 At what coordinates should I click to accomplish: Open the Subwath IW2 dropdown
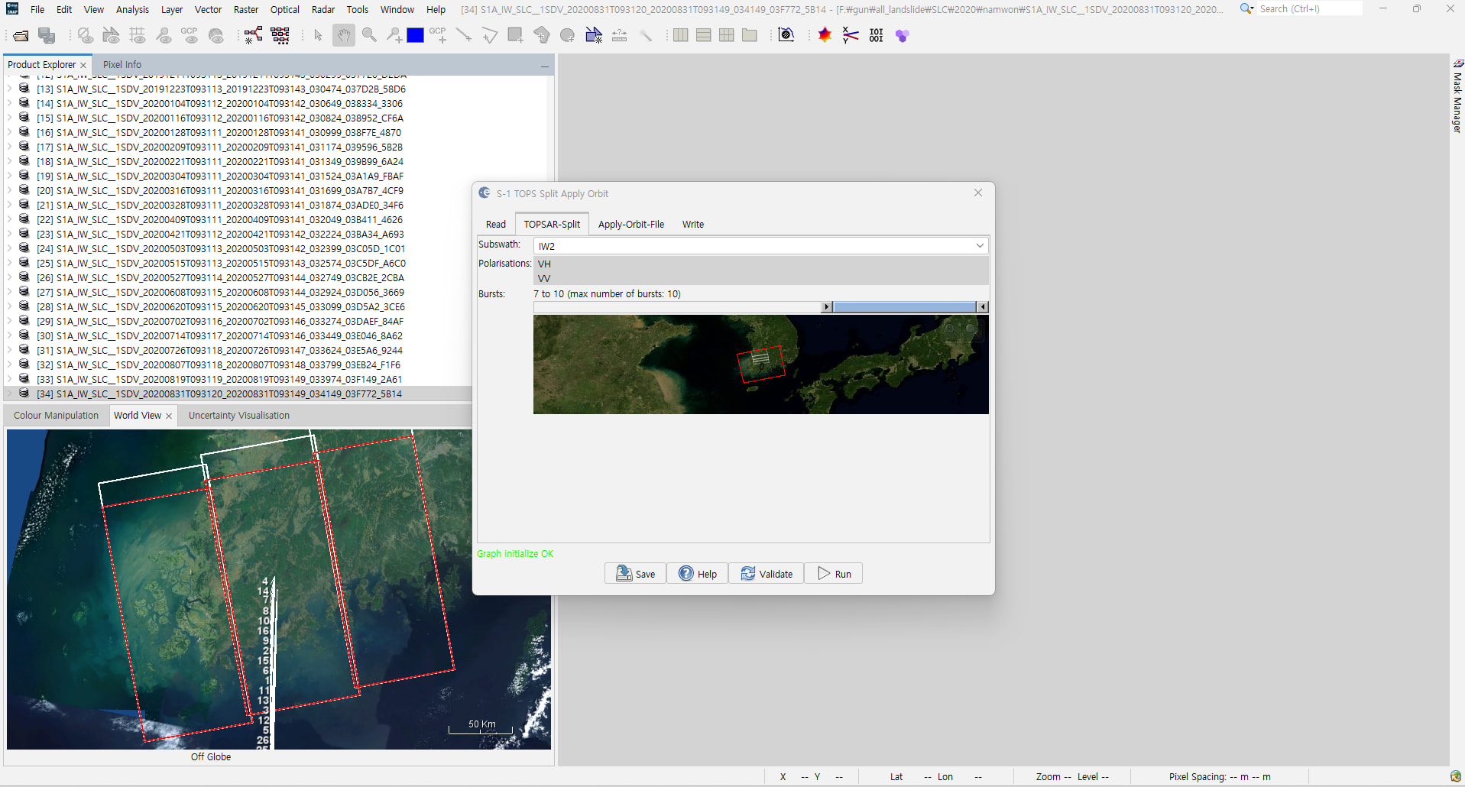(979, 246)
